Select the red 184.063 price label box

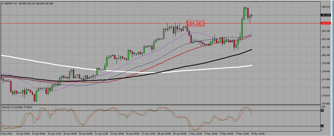(x=195, y=24)
